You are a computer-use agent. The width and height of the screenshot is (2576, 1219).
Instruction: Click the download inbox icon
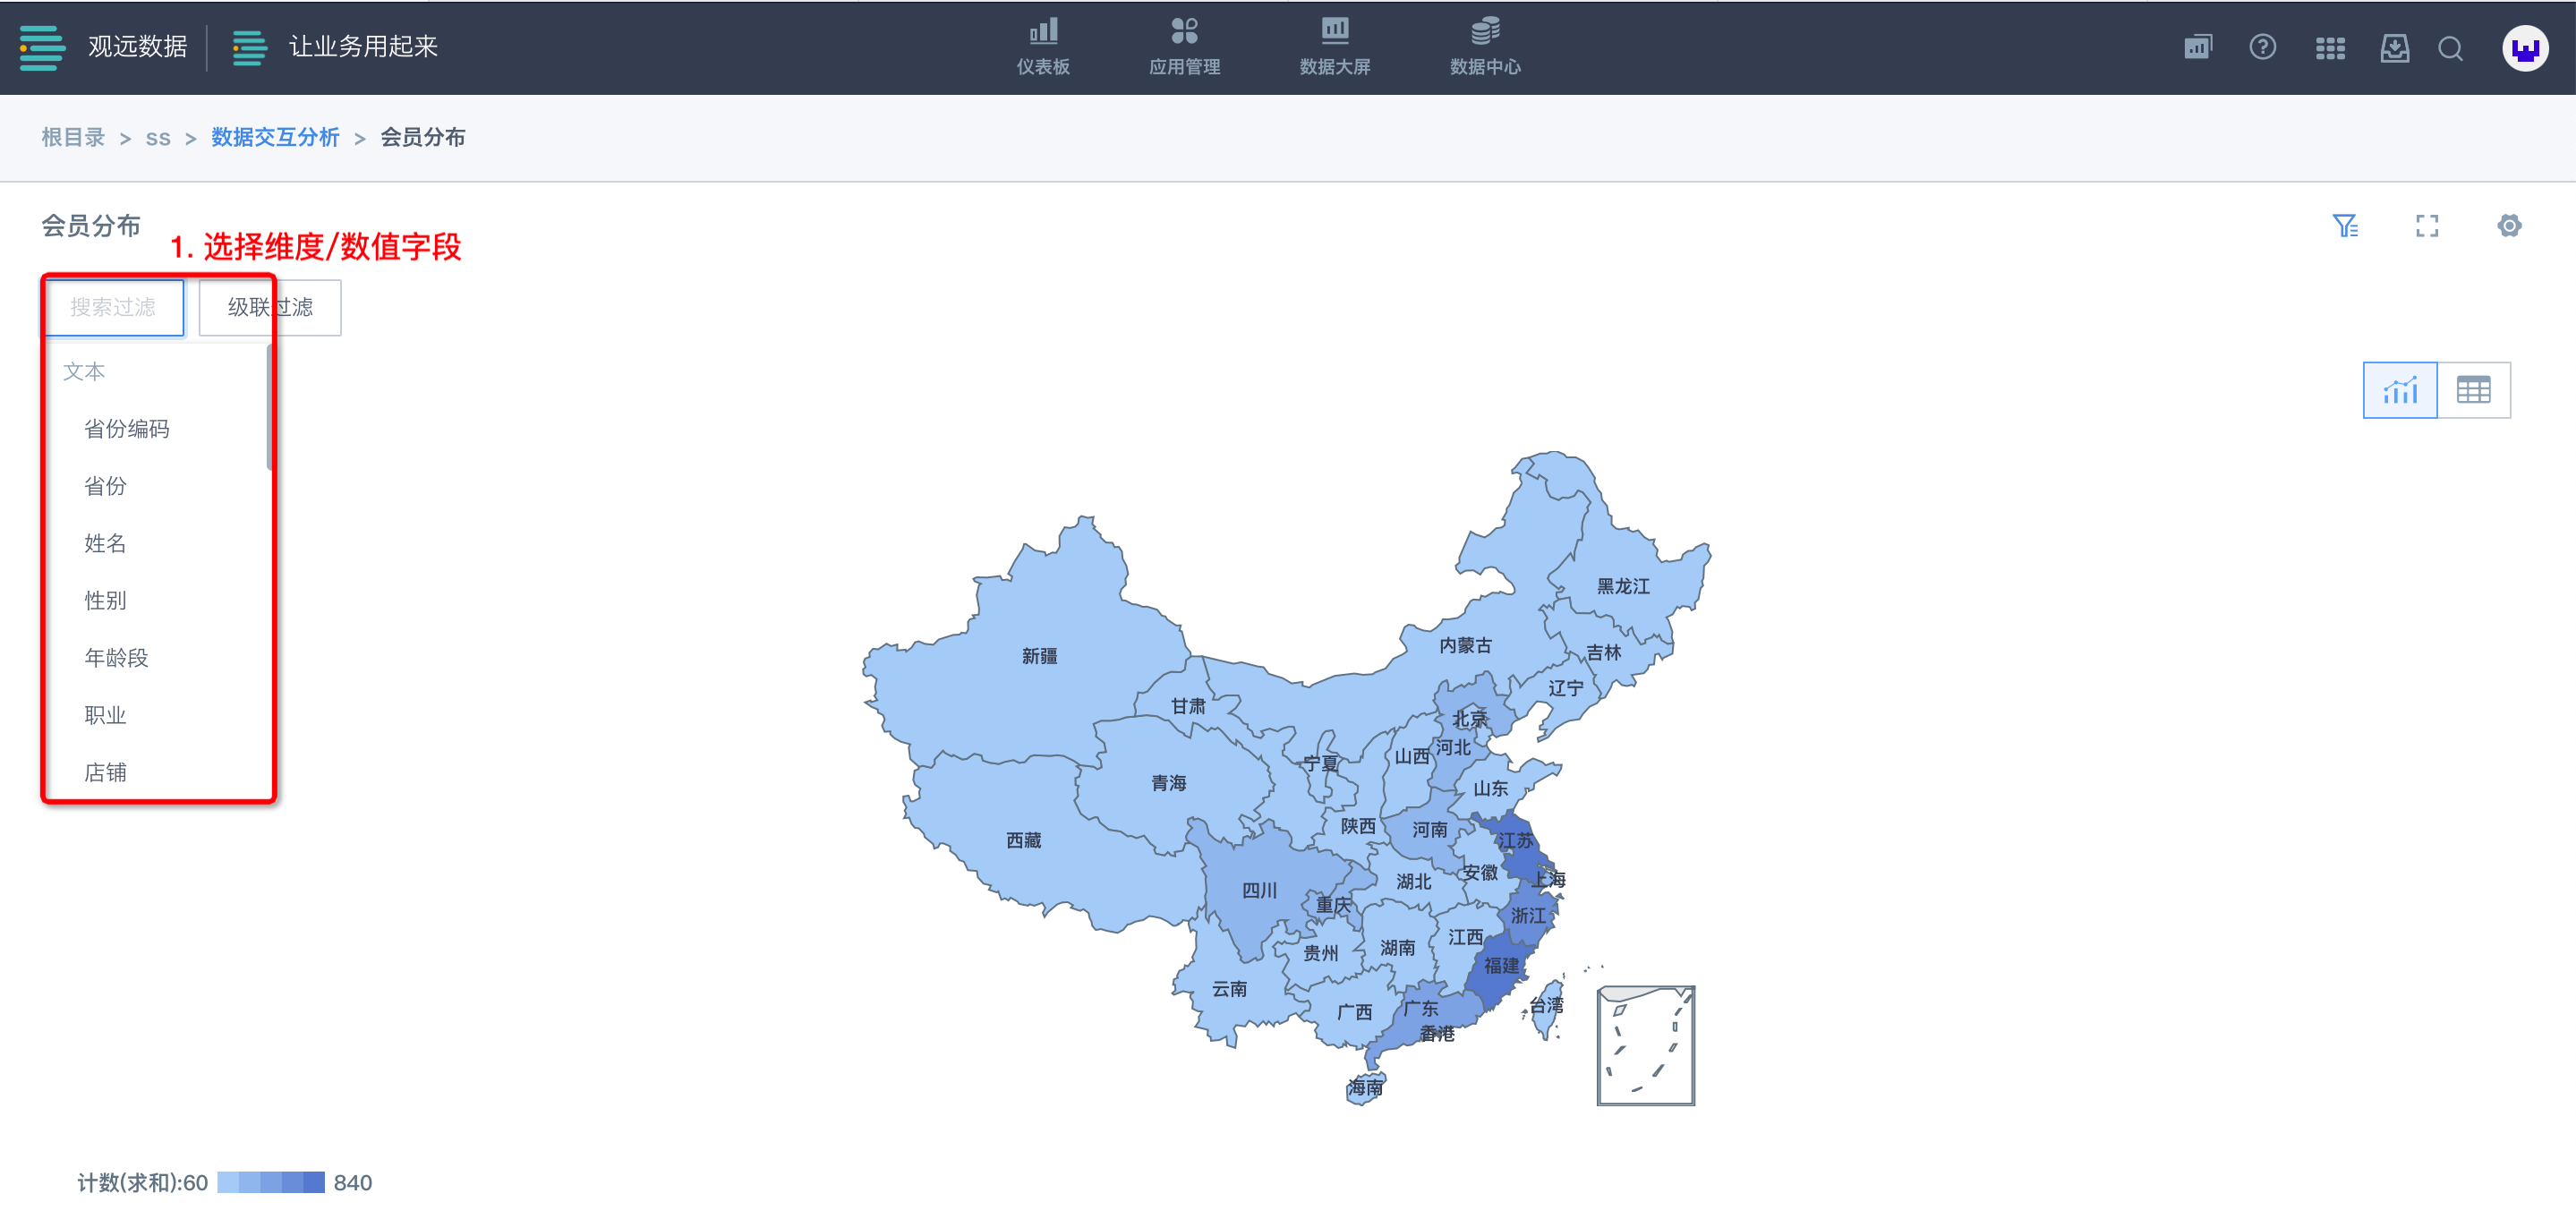click(x=2394, y=48)
